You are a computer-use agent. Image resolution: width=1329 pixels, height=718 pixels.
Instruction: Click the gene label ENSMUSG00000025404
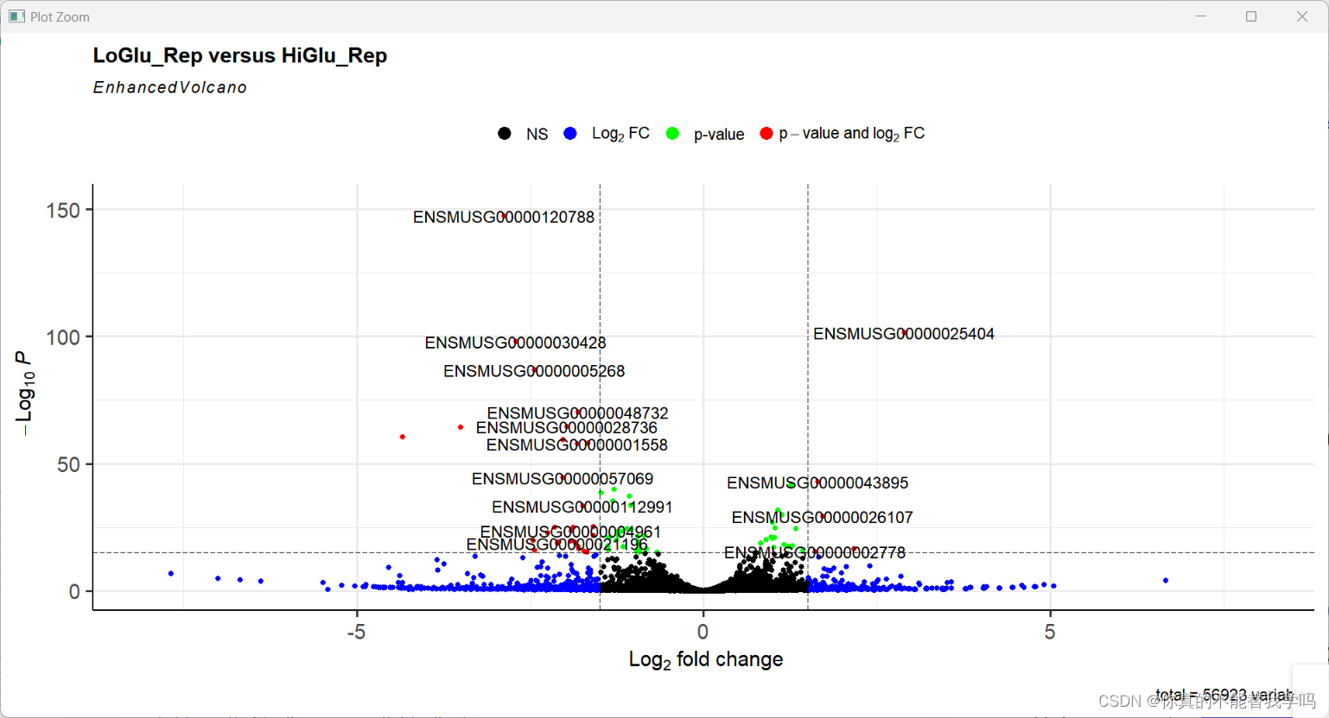pyautogui.click(x=904, y=333)
